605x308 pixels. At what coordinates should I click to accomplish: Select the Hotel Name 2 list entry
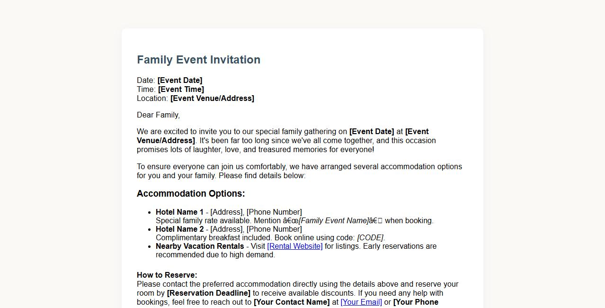(179, 229)
